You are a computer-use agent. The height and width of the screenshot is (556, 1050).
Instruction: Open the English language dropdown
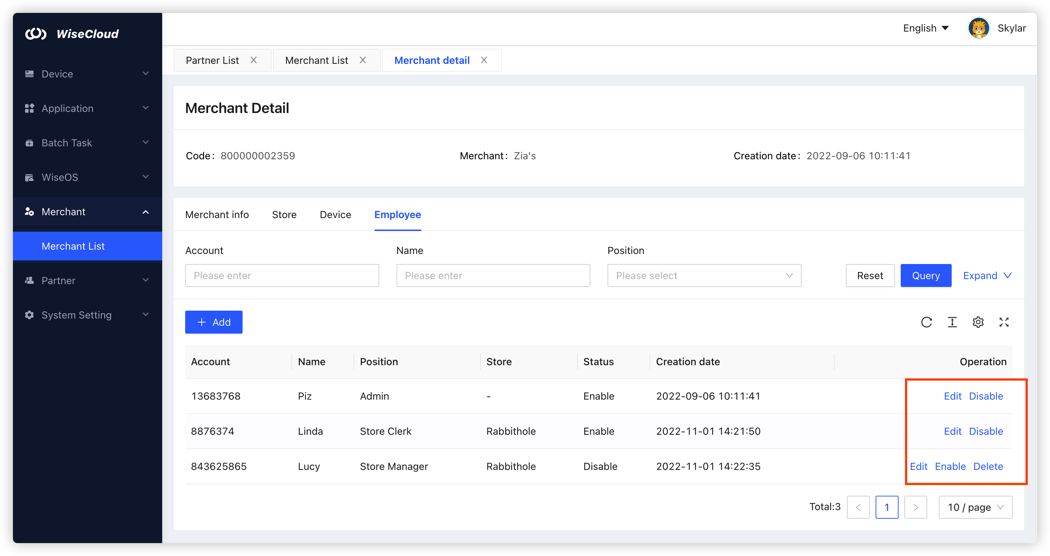tap(926, 28)
